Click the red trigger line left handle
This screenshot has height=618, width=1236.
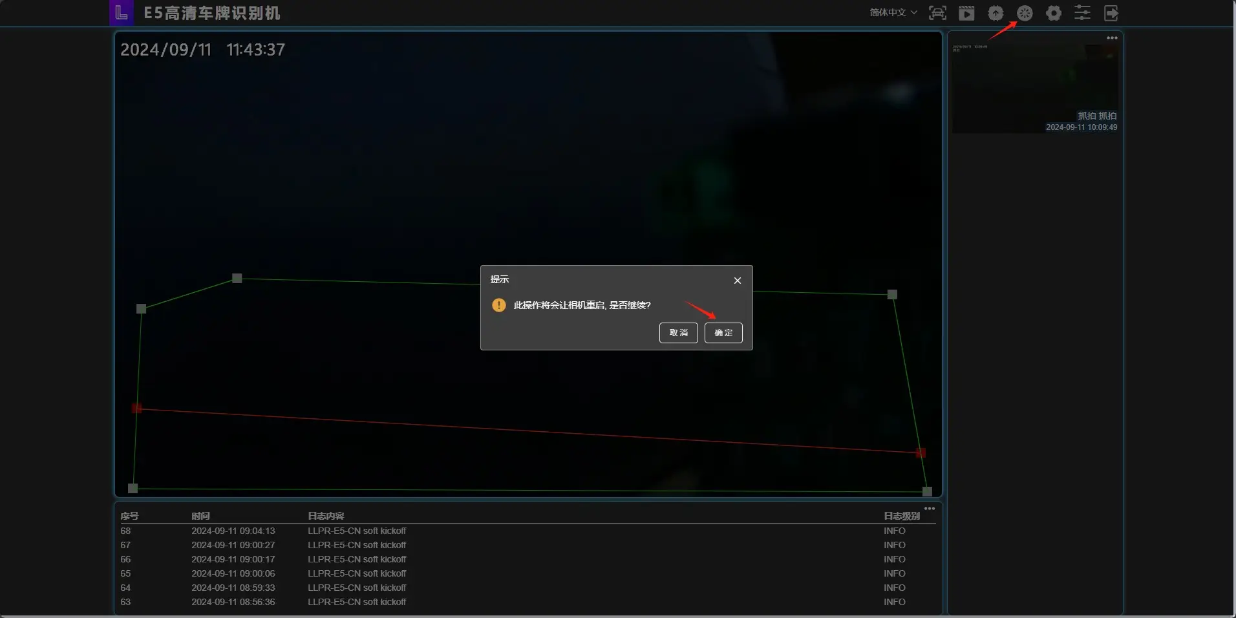136,408
